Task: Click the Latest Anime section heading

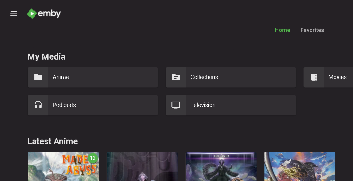Action: pos(53,141)
